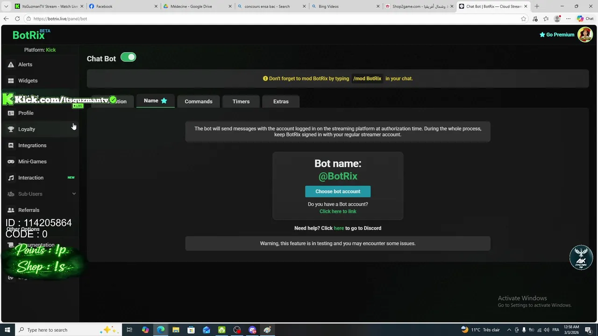Click the browser address bar URL
This screenshot has width=598, height=336.
[x=60, y=19]
